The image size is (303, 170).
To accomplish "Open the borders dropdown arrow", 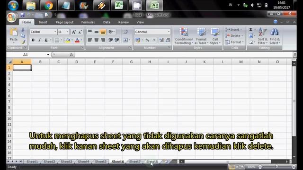I will tap(62, 40).
